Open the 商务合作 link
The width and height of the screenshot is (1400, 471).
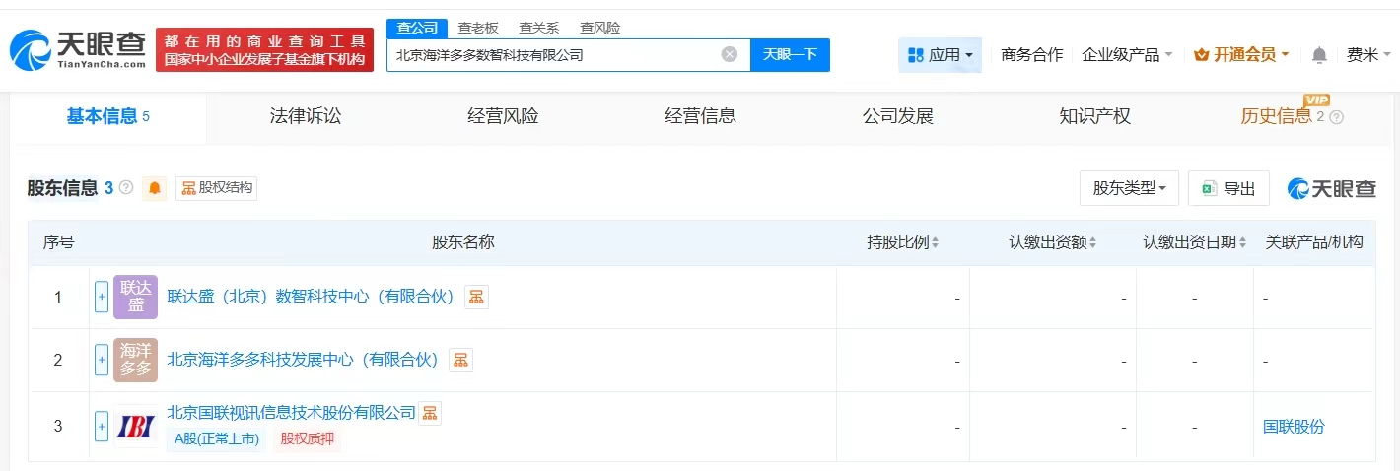[1031, 55]
